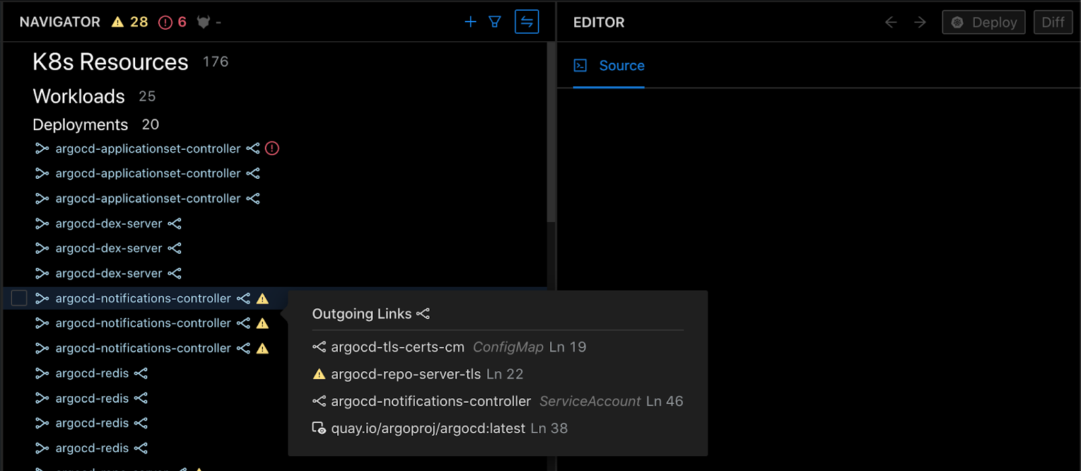Click the warning triangle beside argocd-repo-server-tls
Image resolution: width=1081 pixels, height=471 pixels.
tap(319, 374)
